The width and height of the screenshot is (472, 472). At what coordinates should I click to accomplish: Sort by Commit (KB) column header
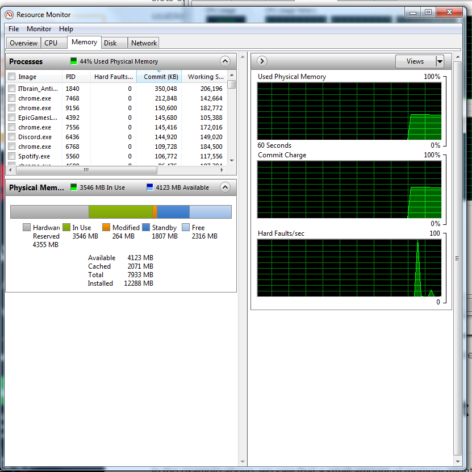(159, 77)
